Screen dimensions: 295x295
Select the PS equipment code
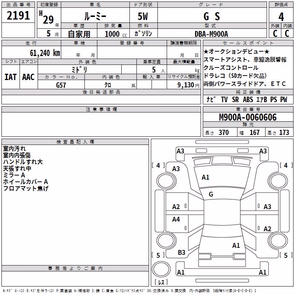point(274,99)
